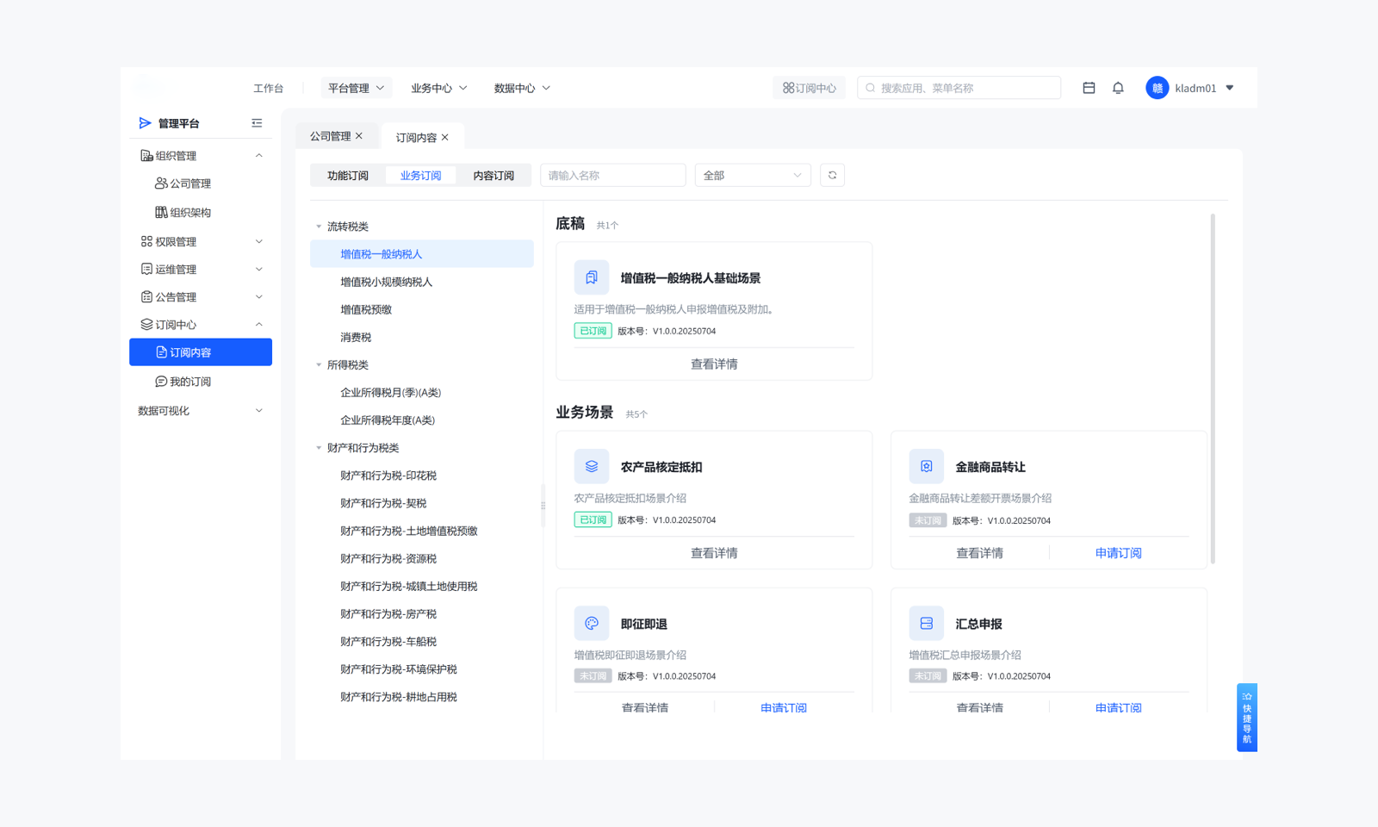Click the search magnifier icon
This screenshot has height=827, width=1378.
[871, 88]
